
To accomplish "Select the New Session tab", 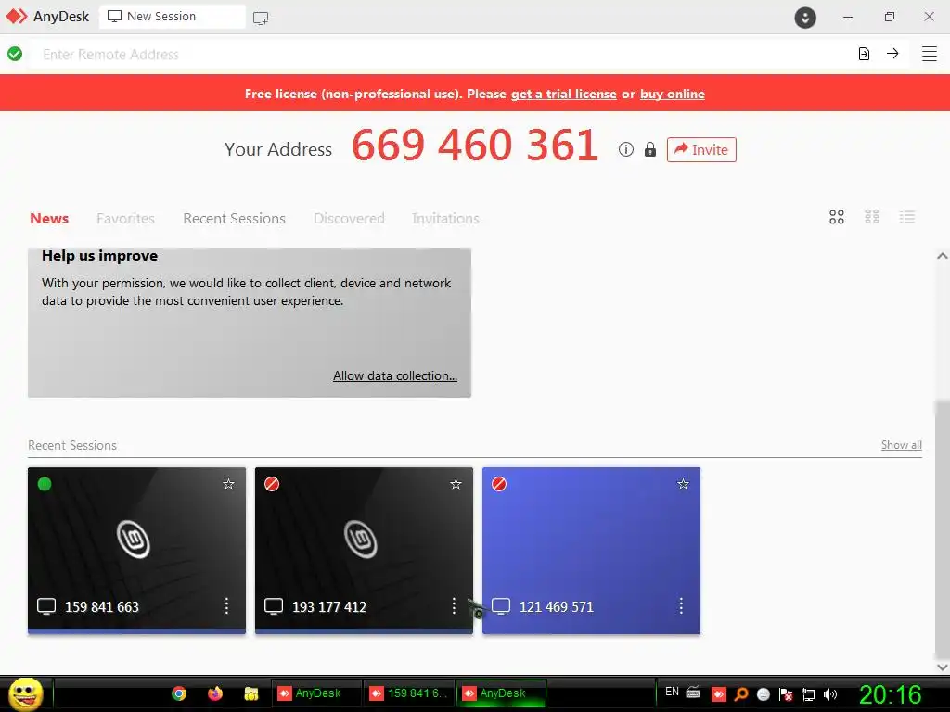I will click(x=172, y=17).
